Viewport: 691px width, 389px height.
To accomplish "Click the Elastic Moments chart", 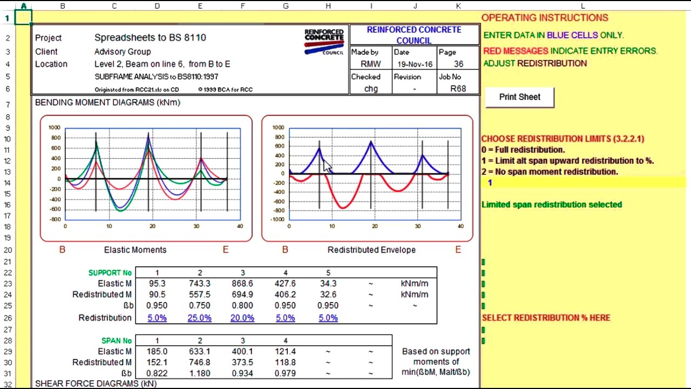I will click(146, 178).
